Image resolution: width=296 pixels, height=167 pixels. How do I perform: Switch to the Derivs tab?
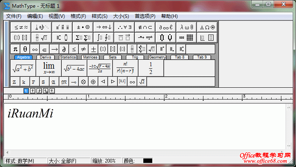point(45,57)
